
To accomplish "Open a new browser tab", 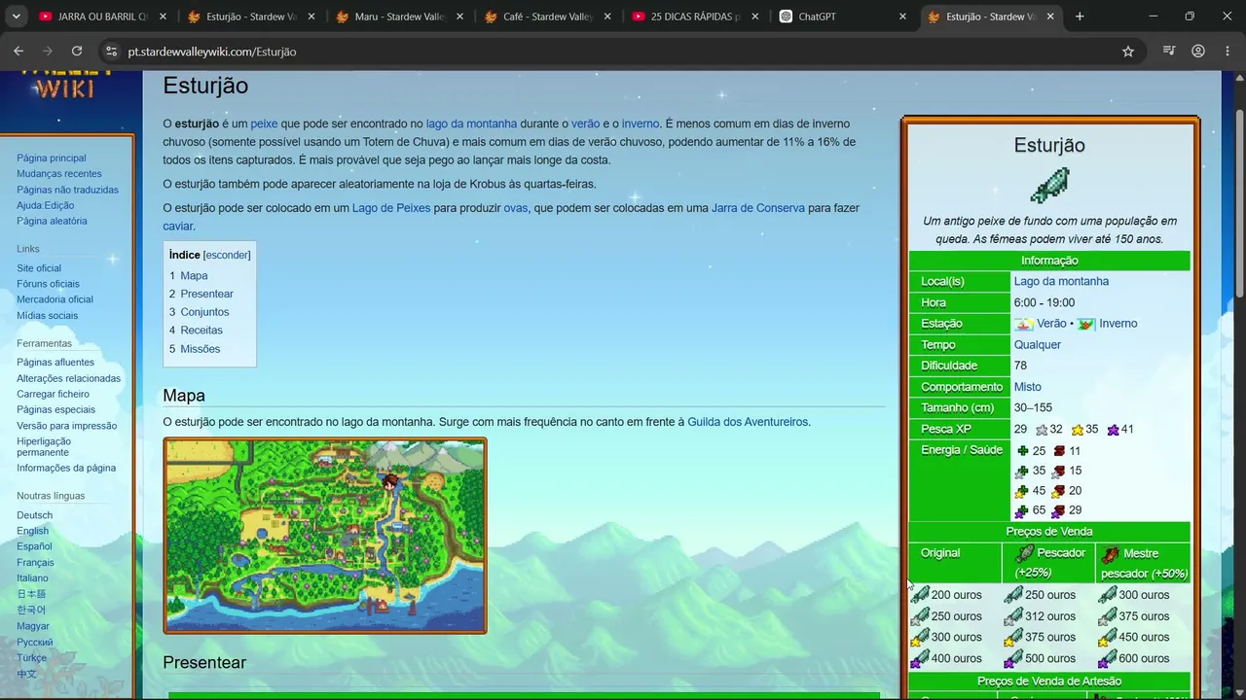I will click(x=1080, y=17).
